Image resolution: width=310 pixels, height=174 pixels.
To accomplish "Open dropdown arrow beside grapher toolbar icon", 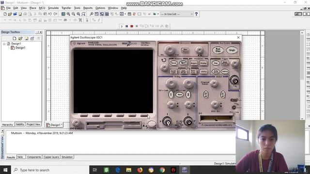I will pos(125,14).
